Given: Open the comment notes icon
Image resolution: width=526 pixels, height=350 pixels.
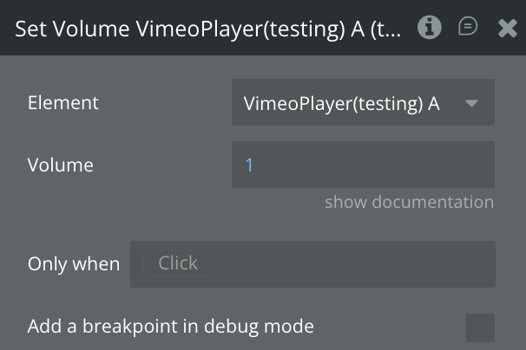Looking at the screenshot, I should coord(468,28).
